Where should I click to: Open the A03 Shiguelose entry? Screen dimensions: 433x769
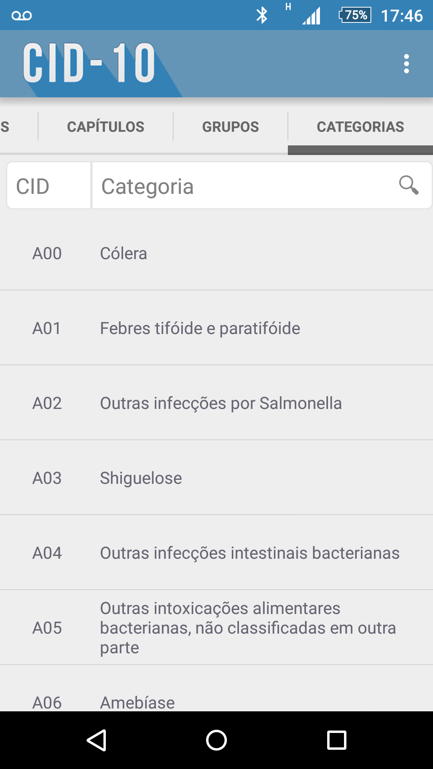click(x=216, y=478)
